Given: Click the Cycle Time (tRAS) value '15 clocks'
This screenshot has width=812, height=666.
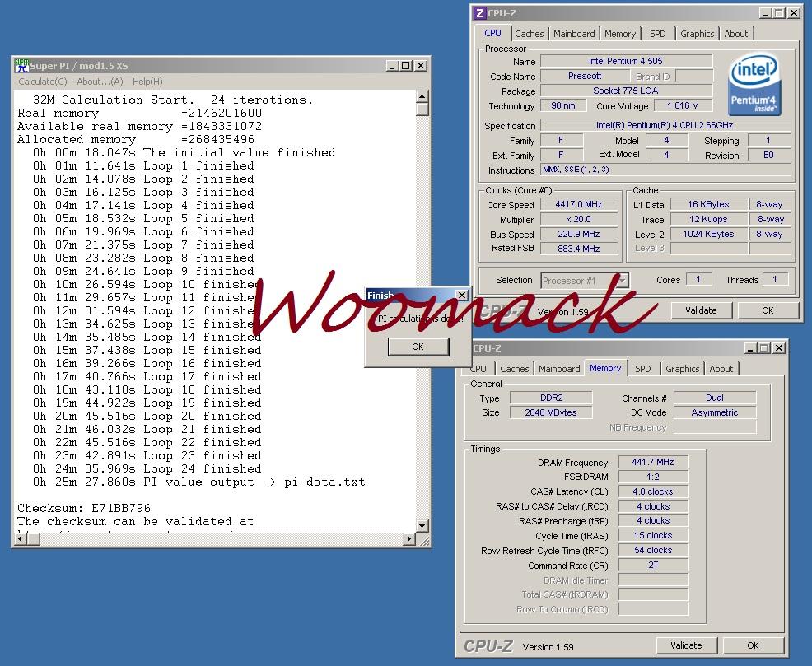Looking at the screenshot, I should click(x=653, y=536).
